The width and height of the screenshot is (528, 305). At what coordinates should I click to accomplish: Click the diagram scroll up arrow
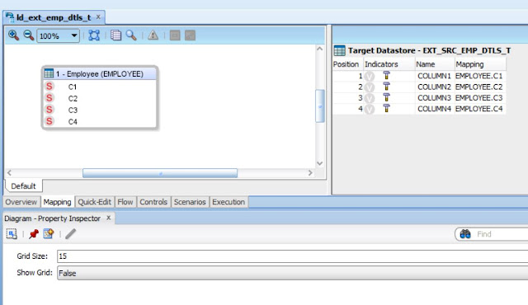coord(320,49)
